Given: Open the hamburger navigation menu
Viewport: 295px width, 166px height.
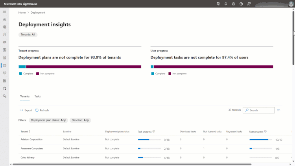Looking at the screenshot, I should click(4, 12).
